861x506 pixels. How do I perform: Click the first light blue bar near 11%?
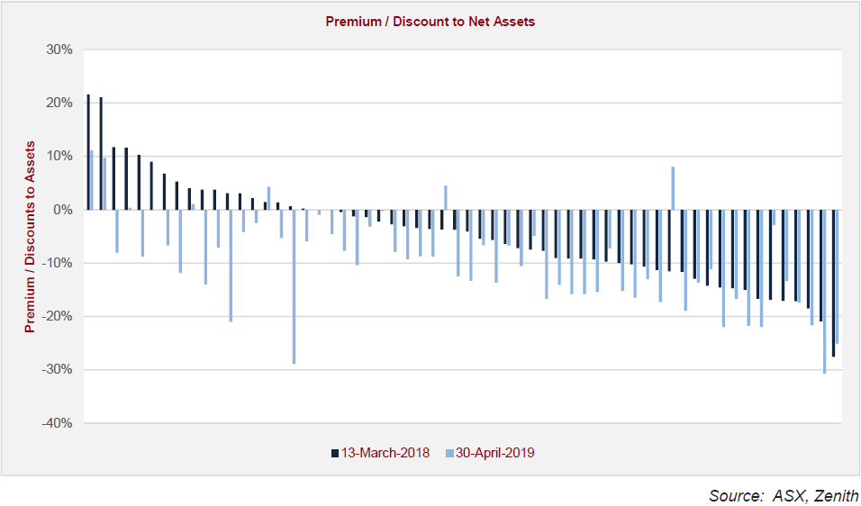(92, 180)
